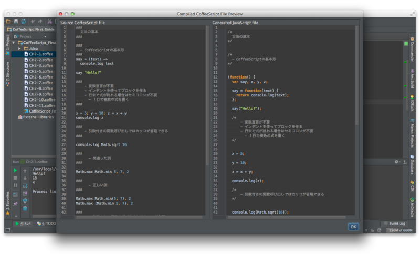Open the CDI side tab

pos(412,186)
